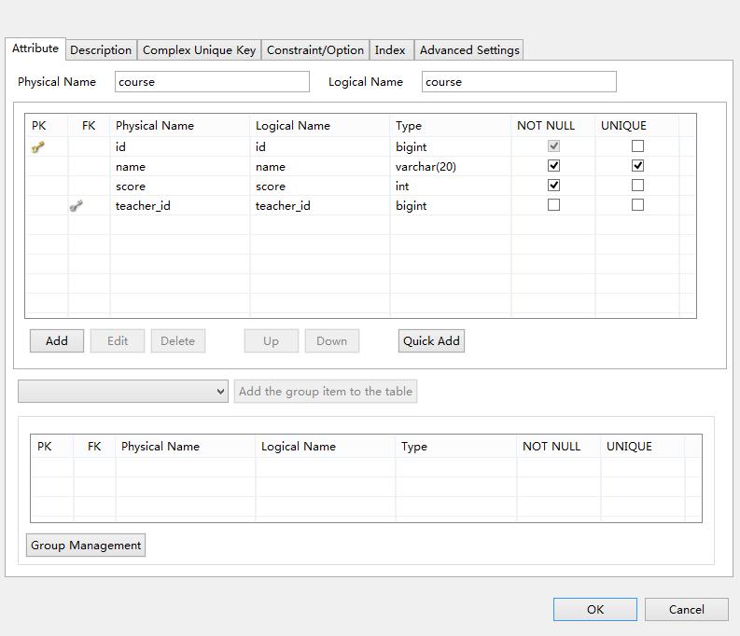The image size is (740, 636).
Task: Switch to the Description tab
Action: pos(101,50)
